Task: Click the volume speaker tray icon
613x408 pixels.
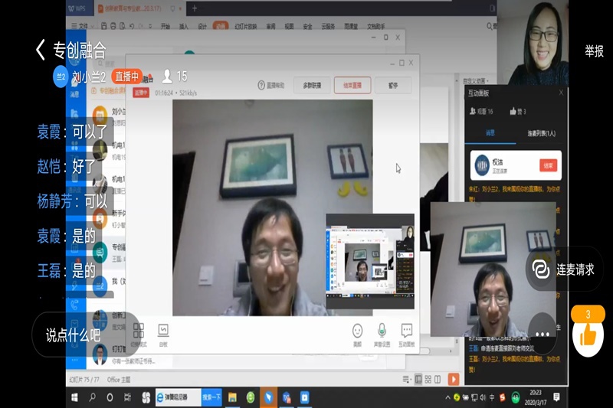Action: (x=483, y=397)
